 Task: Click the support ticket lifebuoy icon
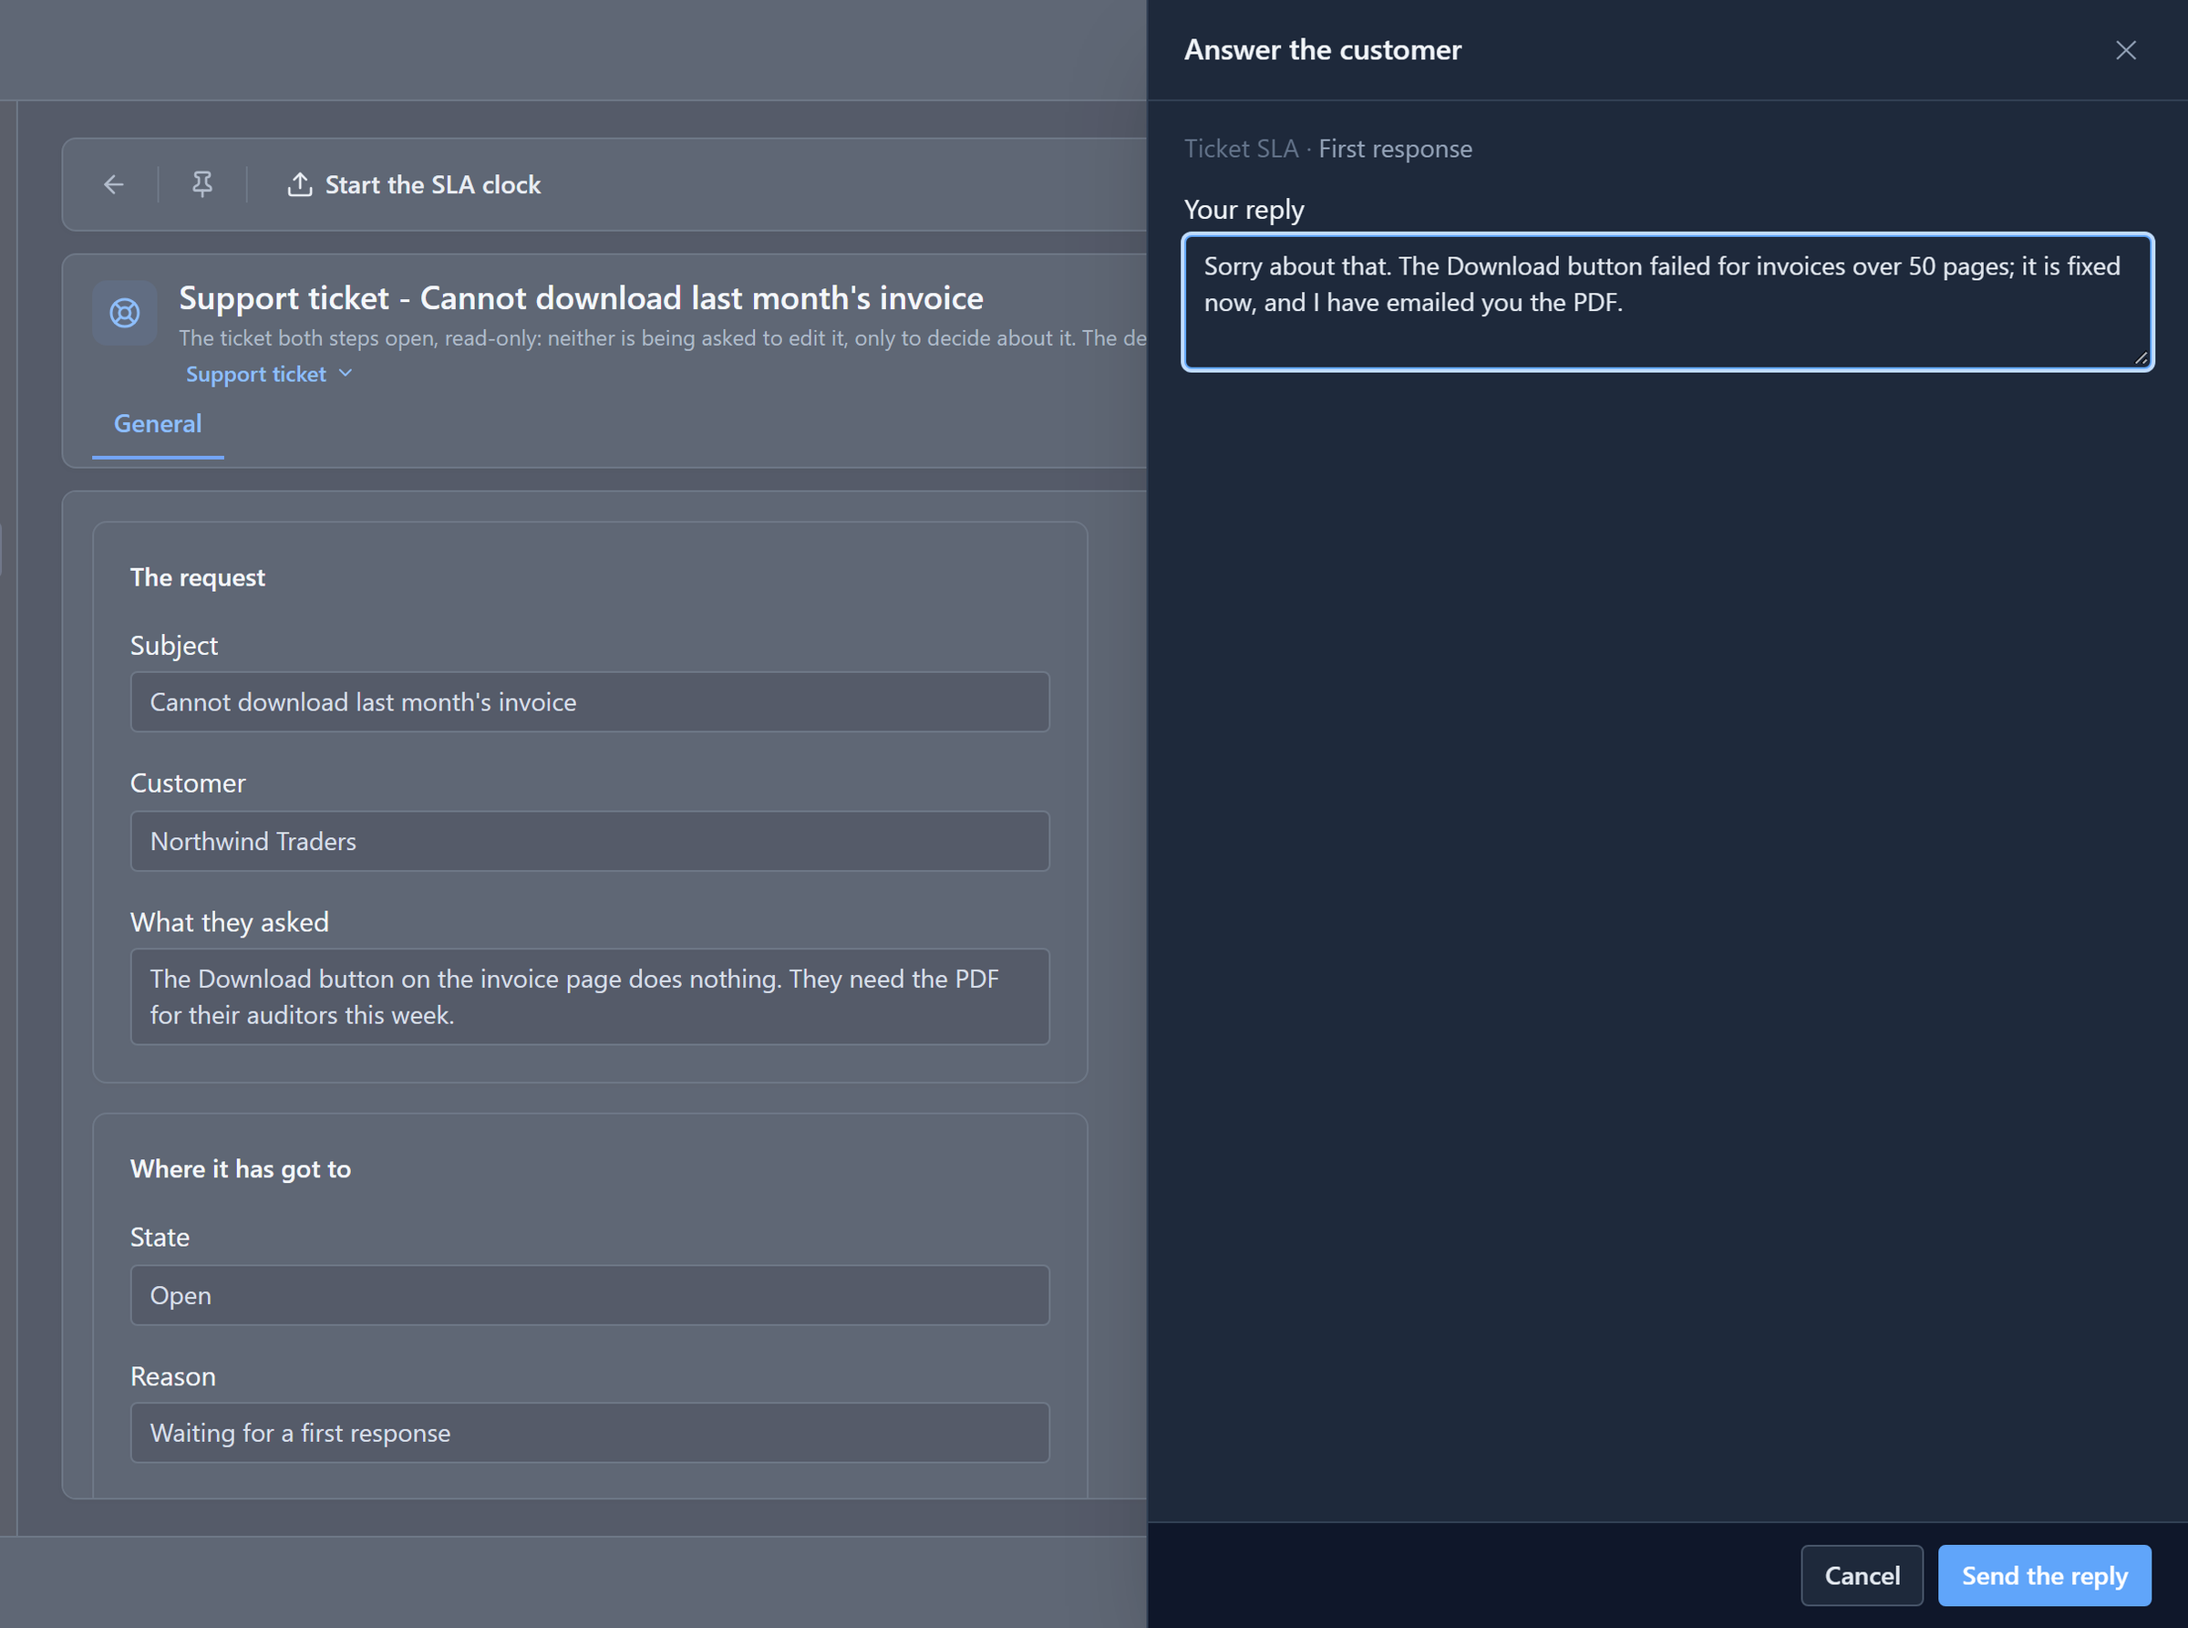click(x=125, y=314)
